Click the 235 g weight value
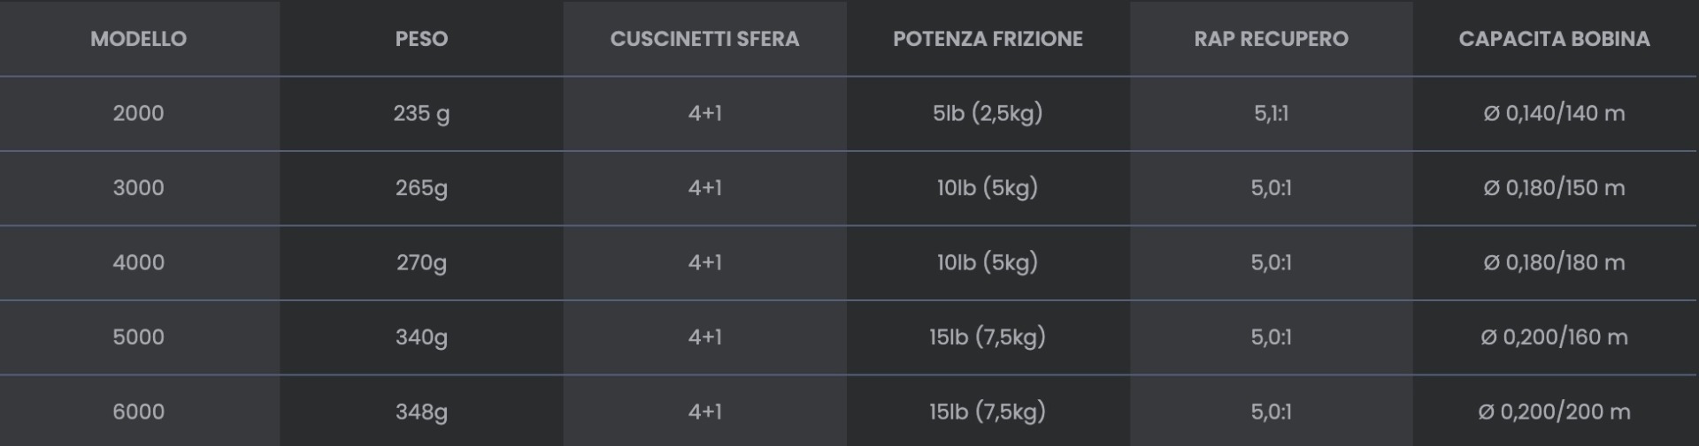This screenshot has width=1699, height=446. [x=421, y=113]
